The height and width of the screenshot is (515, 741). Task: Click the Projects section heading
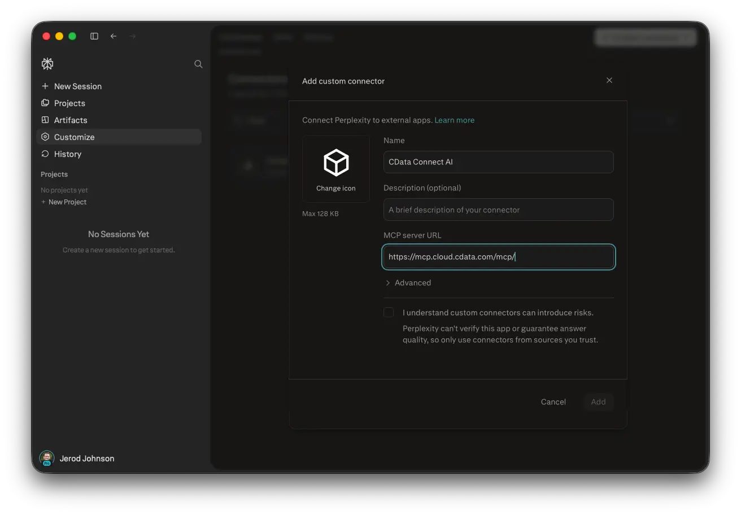tap(54, 174)
